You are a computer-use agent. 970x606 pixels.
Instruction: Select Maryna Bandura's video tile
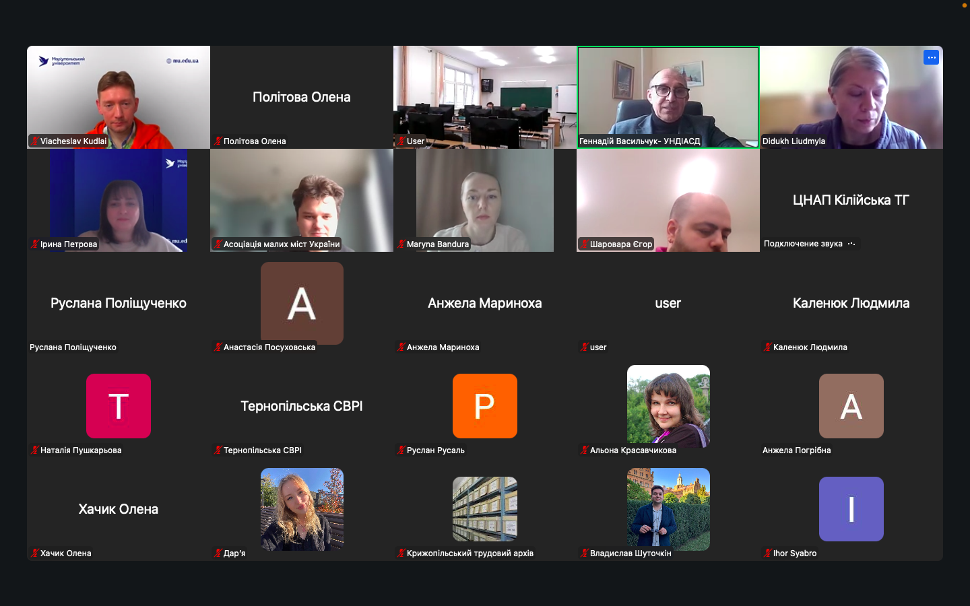tap(485, 199)
